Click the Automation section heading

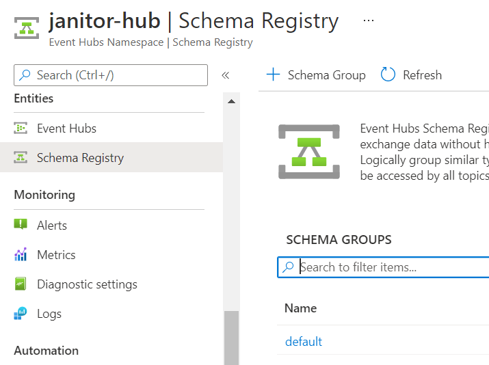46,351
